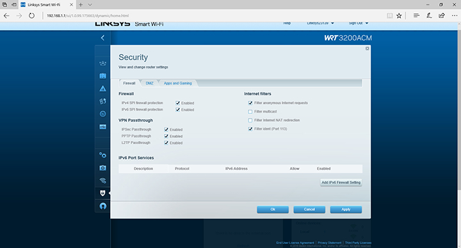The image size is (461, 248).
Task: Open the End User License Agreement link
Action: (295, 243)
